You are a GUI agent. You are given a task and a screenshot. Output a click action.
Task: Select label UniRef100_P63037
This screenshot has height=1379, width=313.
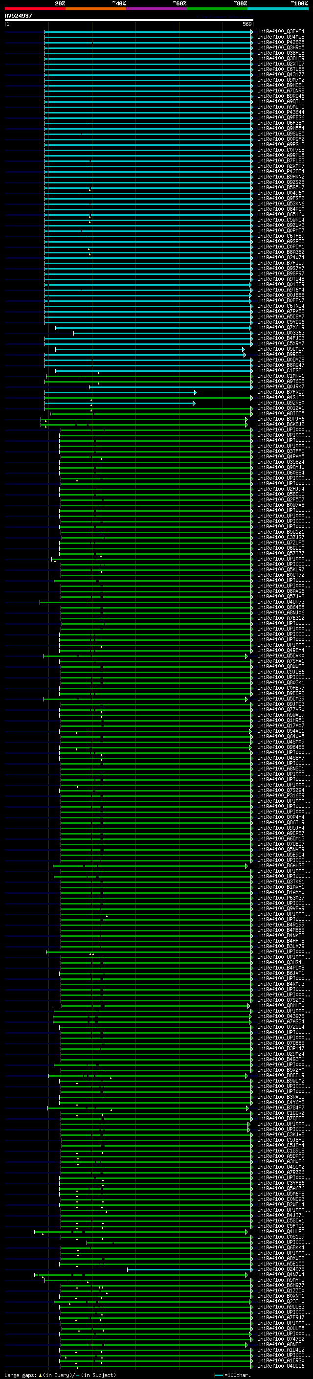280,898
